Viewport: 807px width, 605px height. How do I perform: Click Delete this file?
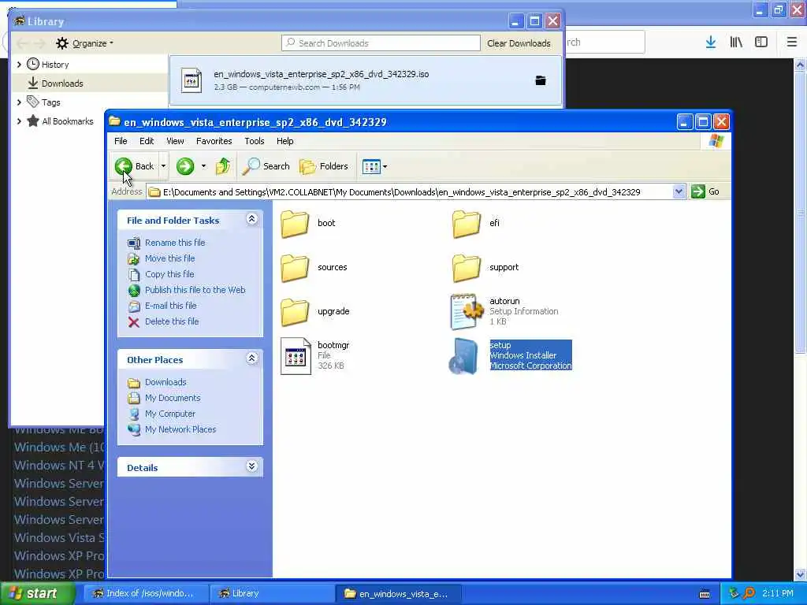pos(172,321)
